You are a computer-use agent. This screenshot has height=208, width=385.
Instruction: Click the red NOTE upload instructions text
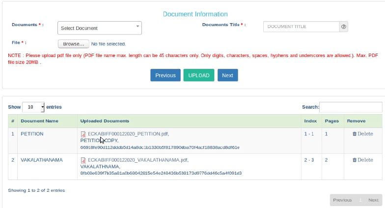pos(193,59)
